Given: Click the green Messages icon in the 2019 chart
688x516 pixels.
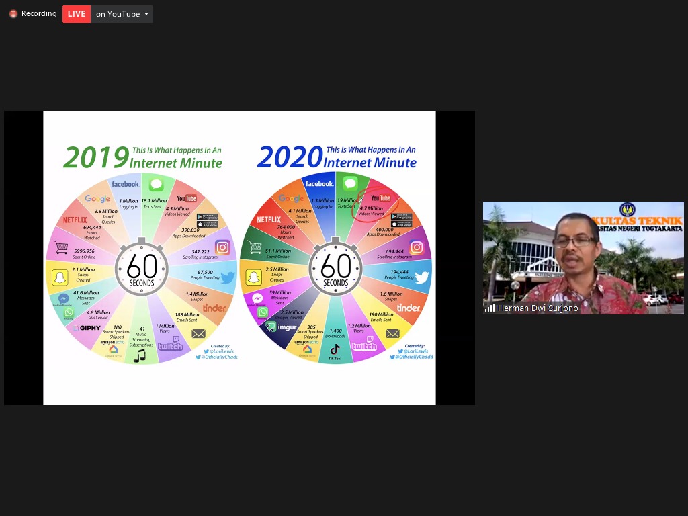Looking at the screenshot, I should click(x=156, y=185).
